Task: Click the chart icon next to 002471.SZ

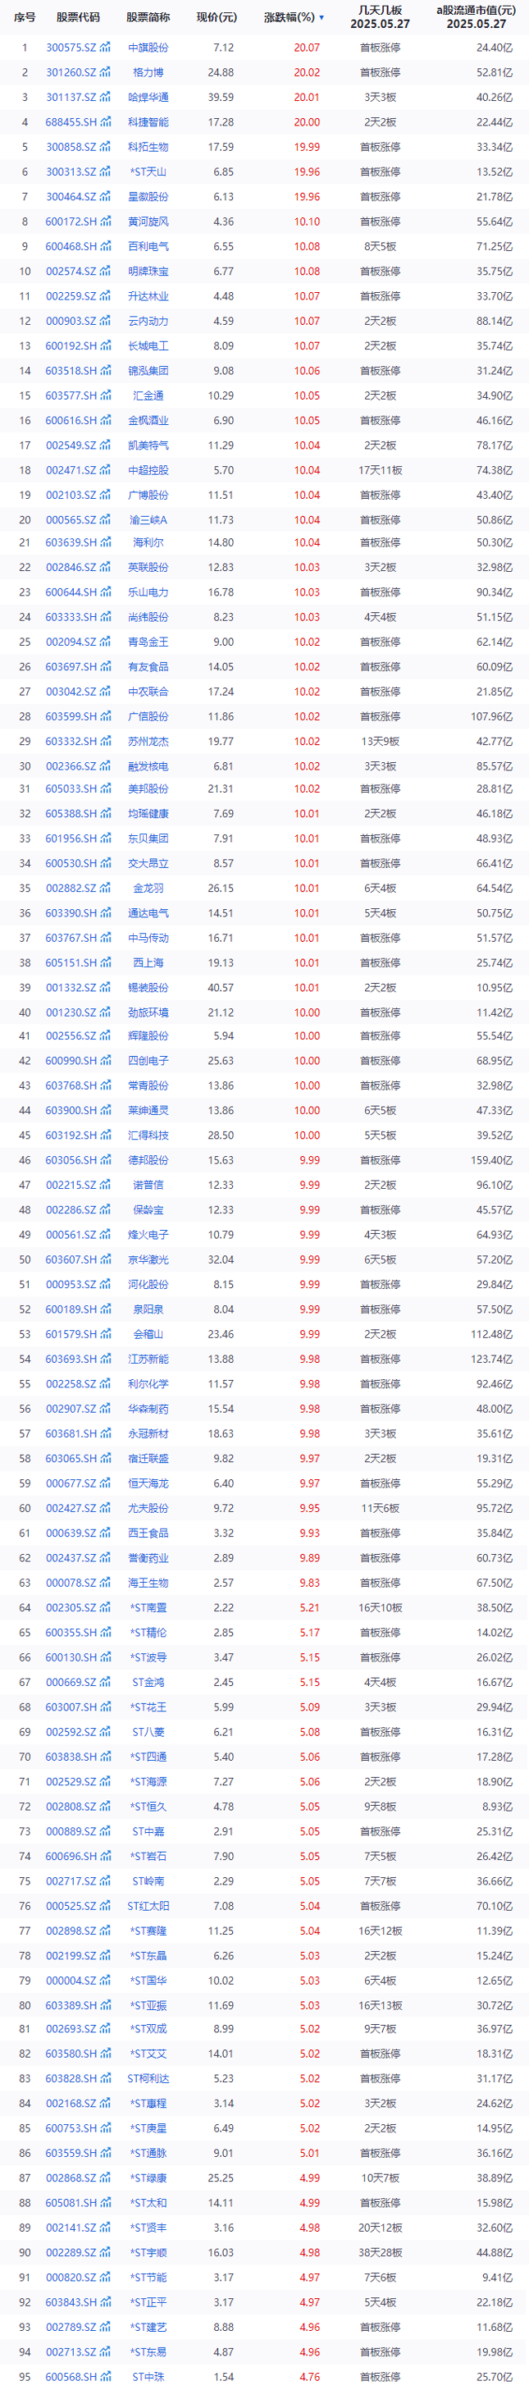Action: pos(105,470)
